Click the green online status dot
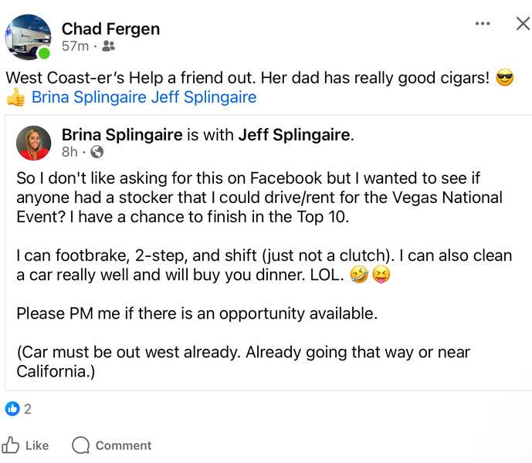 click(45, 54)
